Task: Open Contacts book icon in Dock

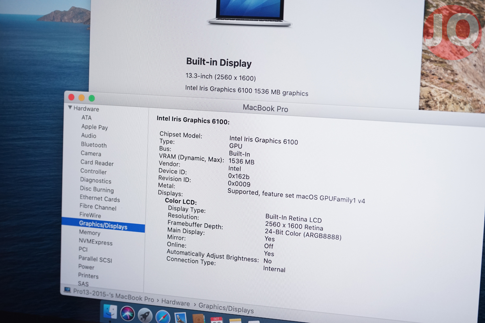Action: [198, 319]
